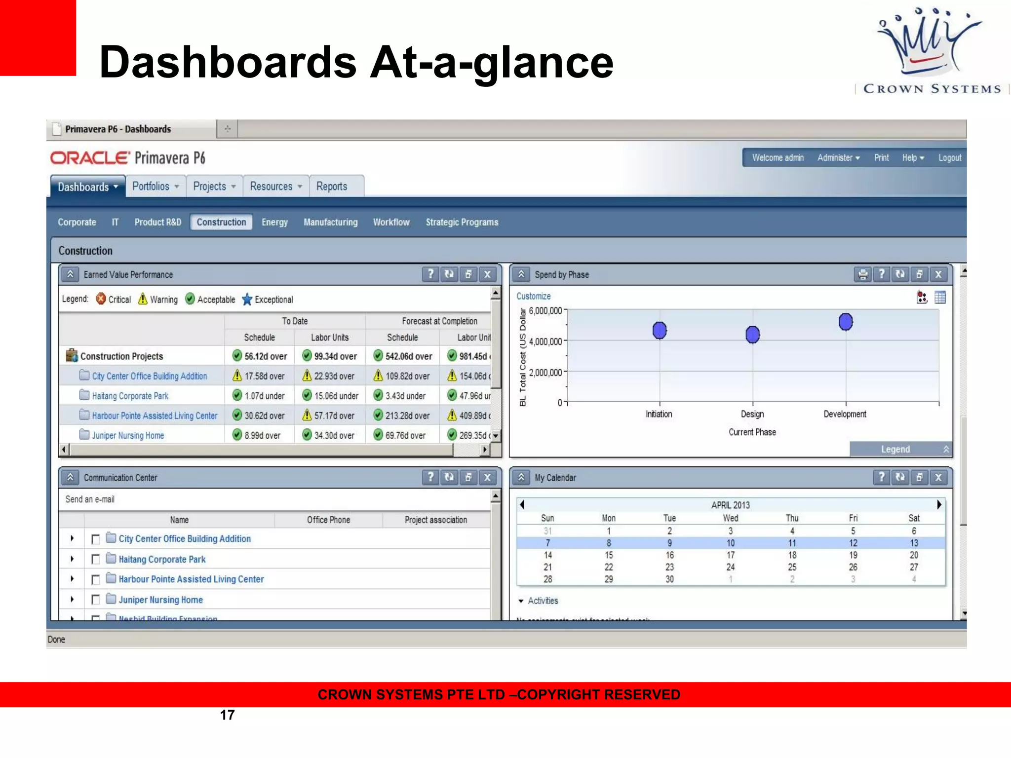Switch to the Product R&D dashboard
1011x758 pixels.
pos(158,222)
